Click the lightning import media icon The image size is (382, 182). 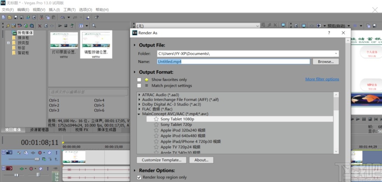pos(8,26)
